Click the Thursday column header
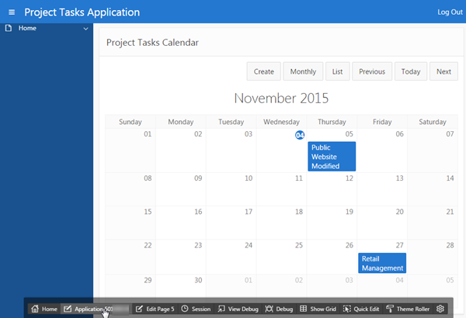The height and width of the screenshot is (318, 466). [332, 122]
